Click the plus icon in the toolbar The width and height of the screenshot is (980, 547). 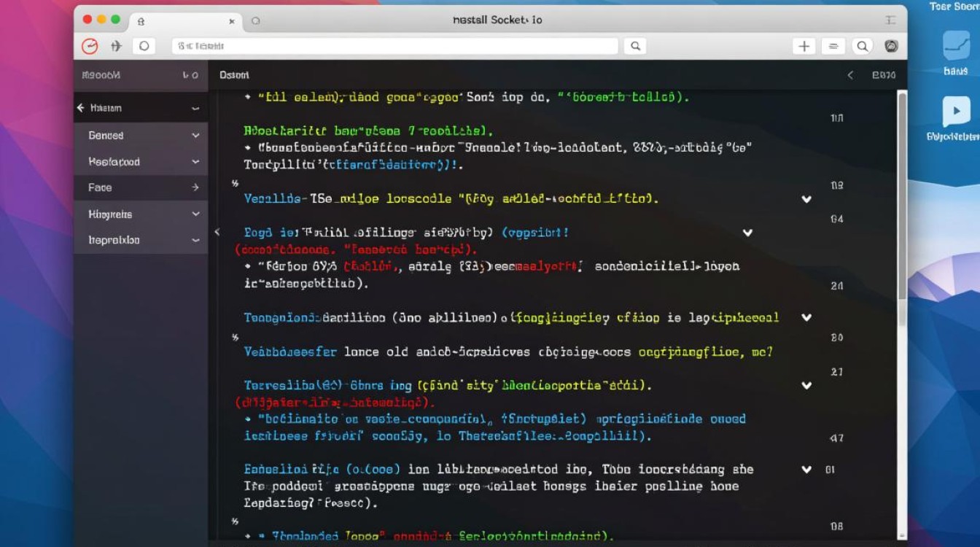[x=804, y=46]
